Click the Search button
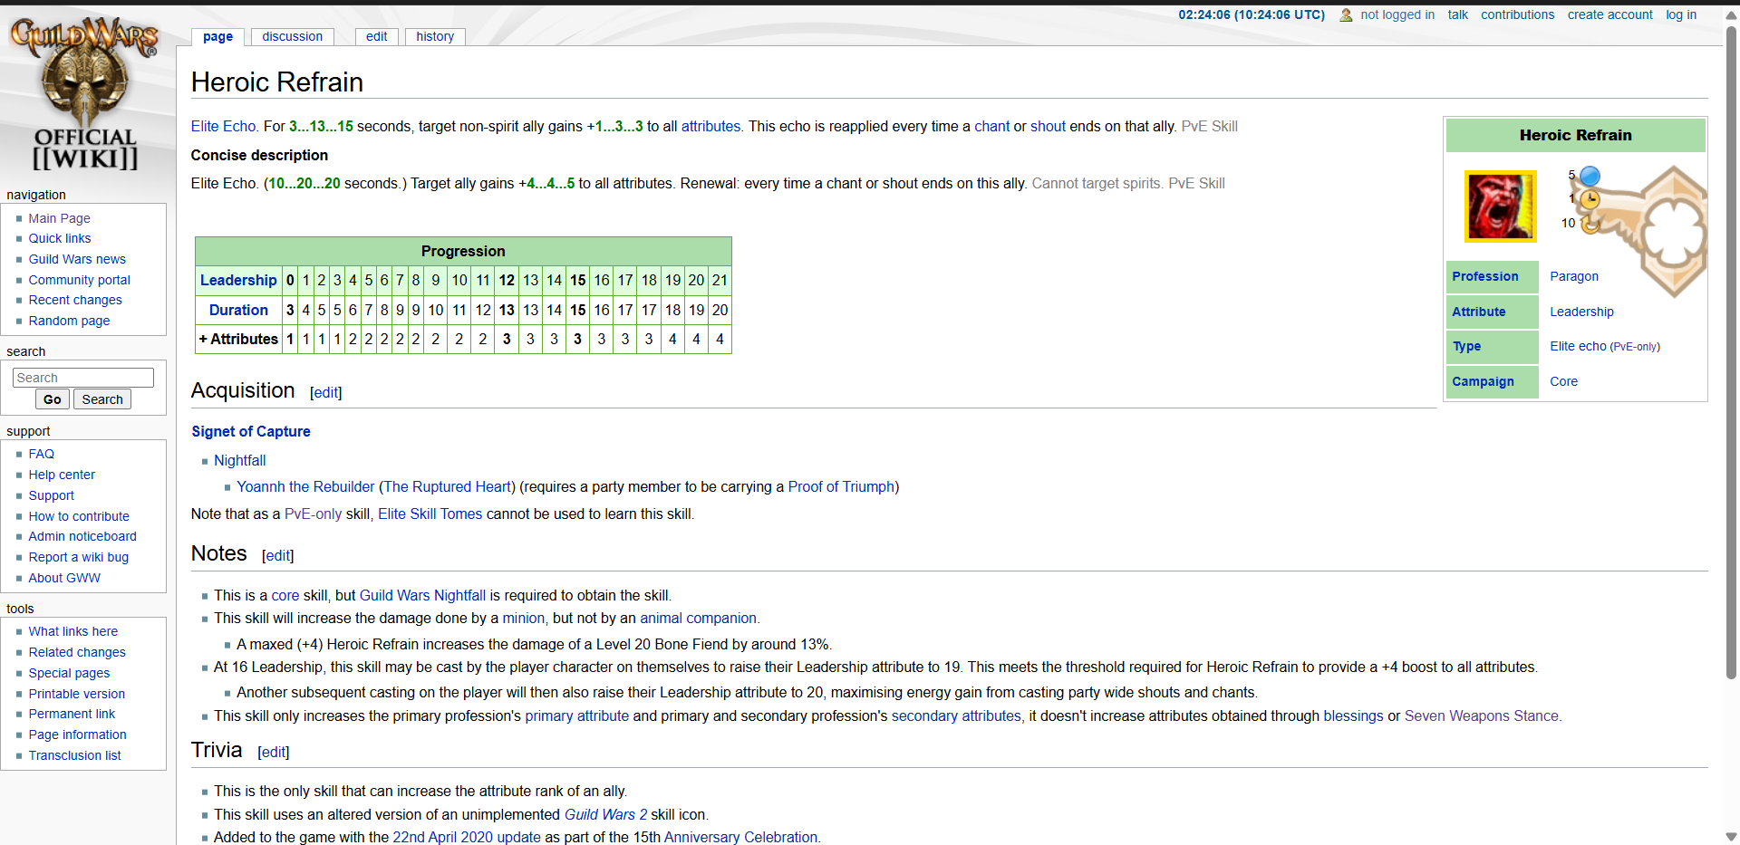This screenshot has width=1740, height=845. [x=102, y=399]
